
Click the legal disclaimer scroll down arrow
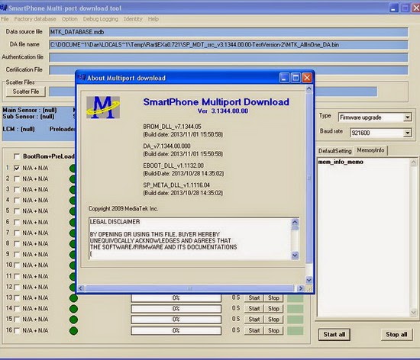pyautogui.click(x=295, y=256)
